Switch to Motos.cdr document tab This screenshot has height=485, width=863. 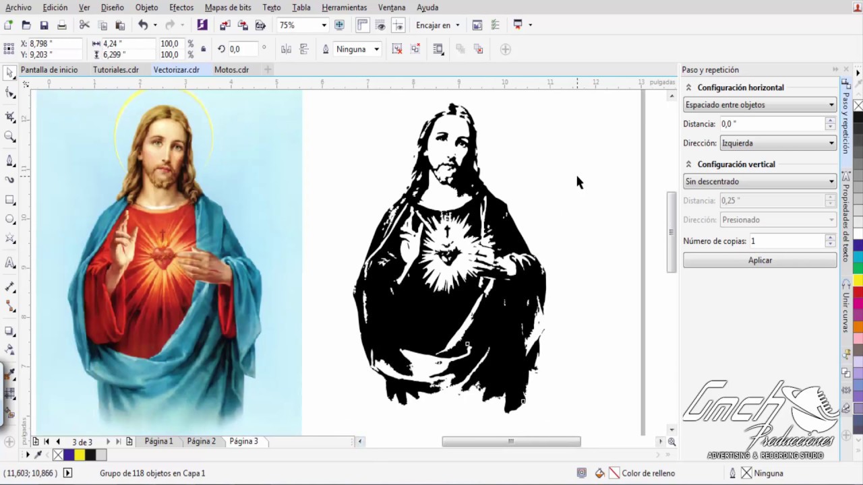[231, 69]
